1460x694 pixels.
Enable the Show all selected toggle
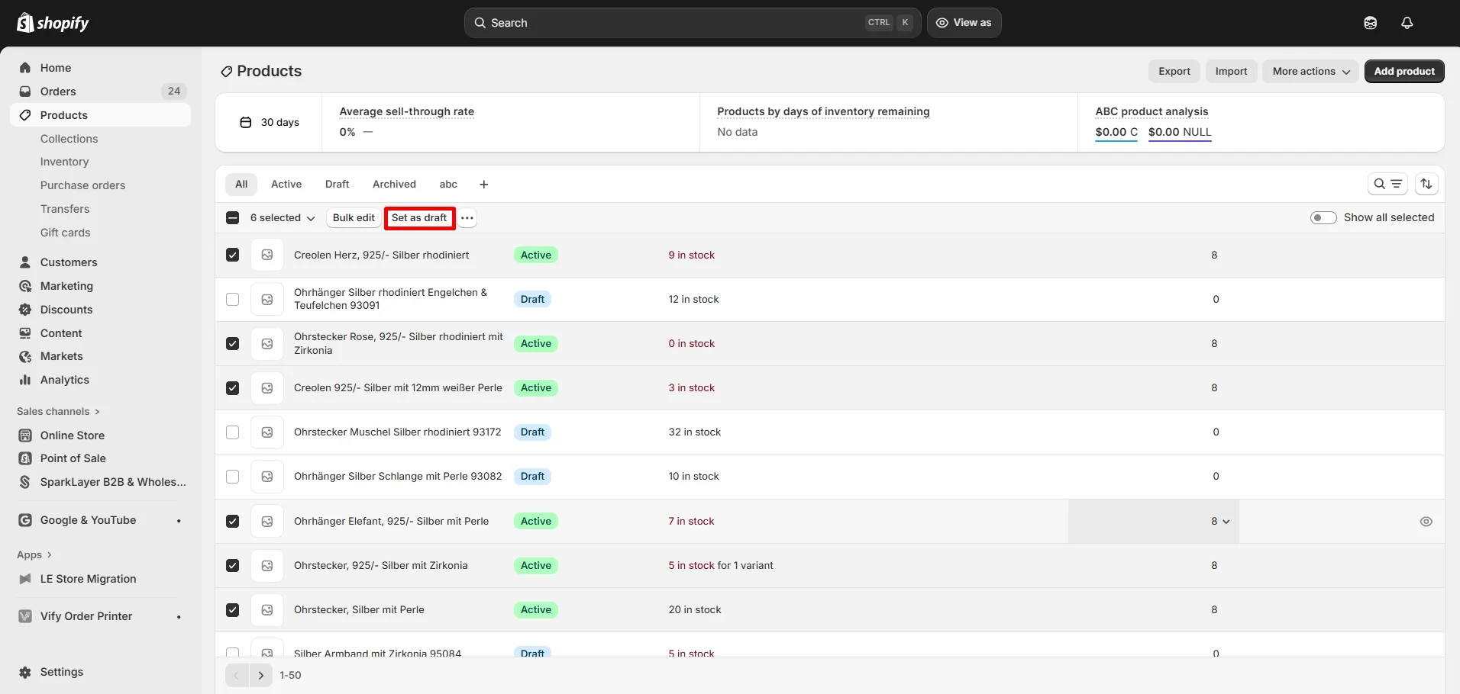1323,217
